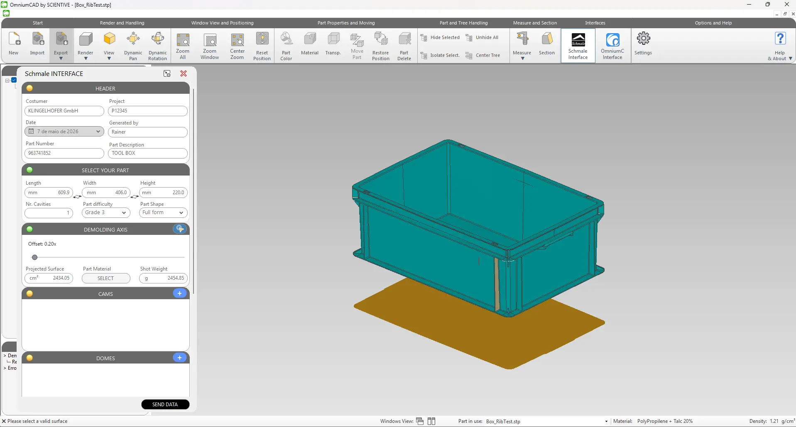This screenshot has width=796, height=427.
Task: Switch to Options and Help tab
Action: point(713,23)
